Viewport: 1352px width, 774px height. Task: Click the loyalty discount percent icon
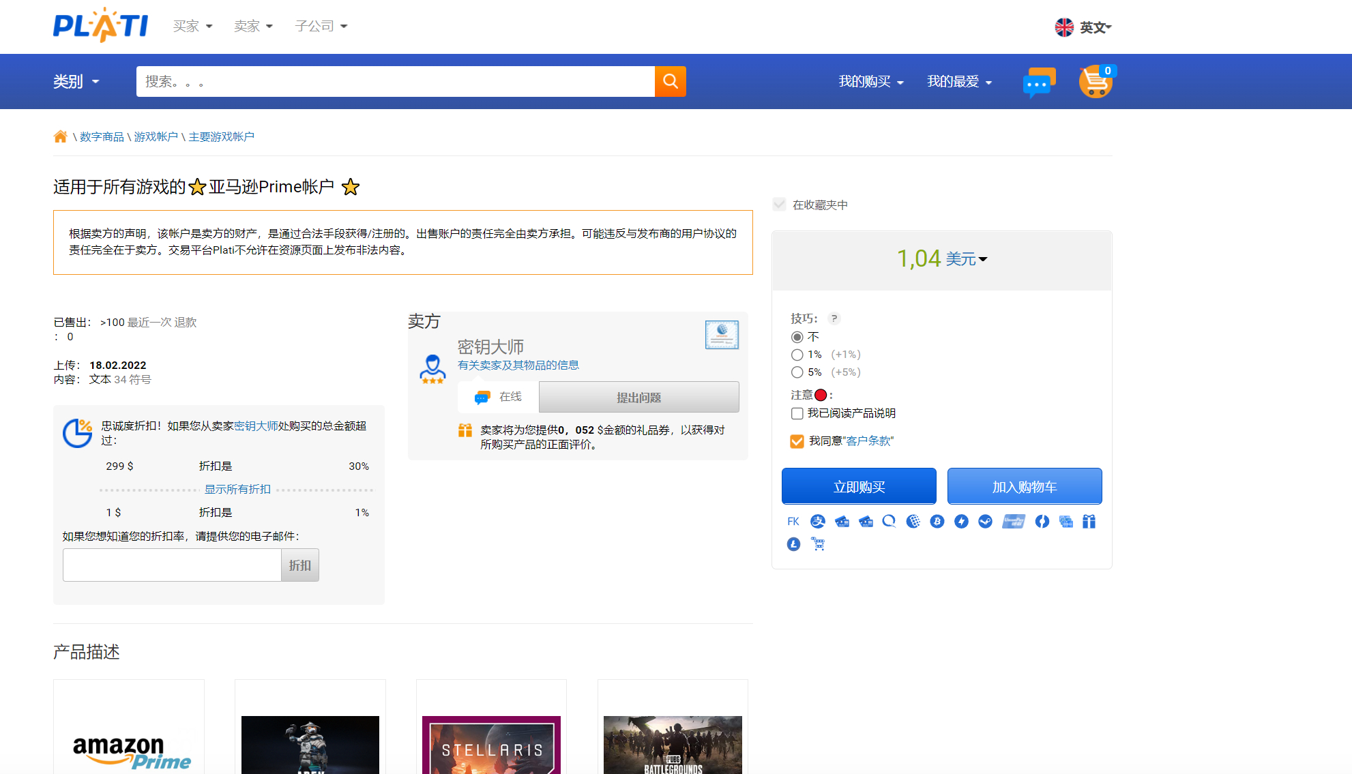pyautogui.click(x=78, y=433)
